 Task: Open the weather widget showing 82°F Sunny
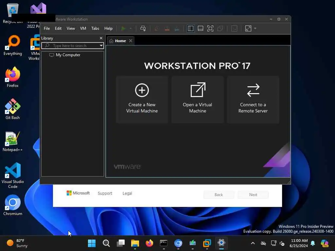[17, 243]
